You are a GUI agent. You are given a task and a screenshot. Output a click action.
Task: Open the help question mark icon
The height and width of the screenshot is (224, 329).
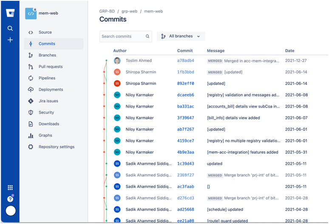tap(10, 198)
